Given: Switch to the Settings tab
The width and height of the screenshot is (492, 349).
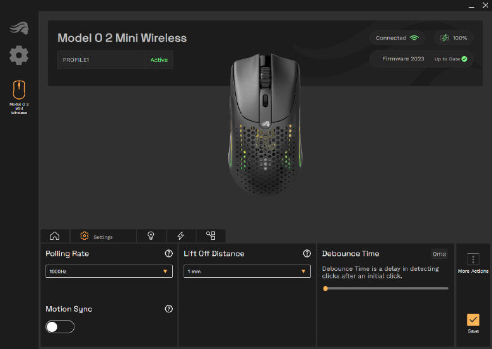Looking at the screenshot, I should pos(103,236).
